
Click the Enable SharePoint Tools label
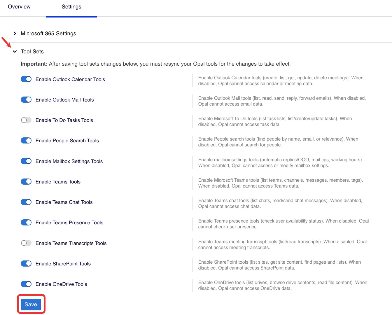click(63, 264)
